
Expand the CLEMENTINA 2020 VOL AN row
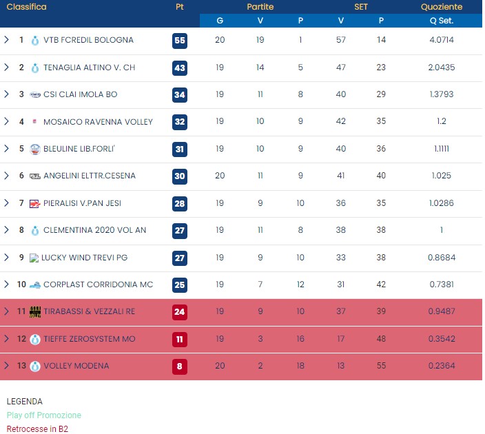[6, 230]
